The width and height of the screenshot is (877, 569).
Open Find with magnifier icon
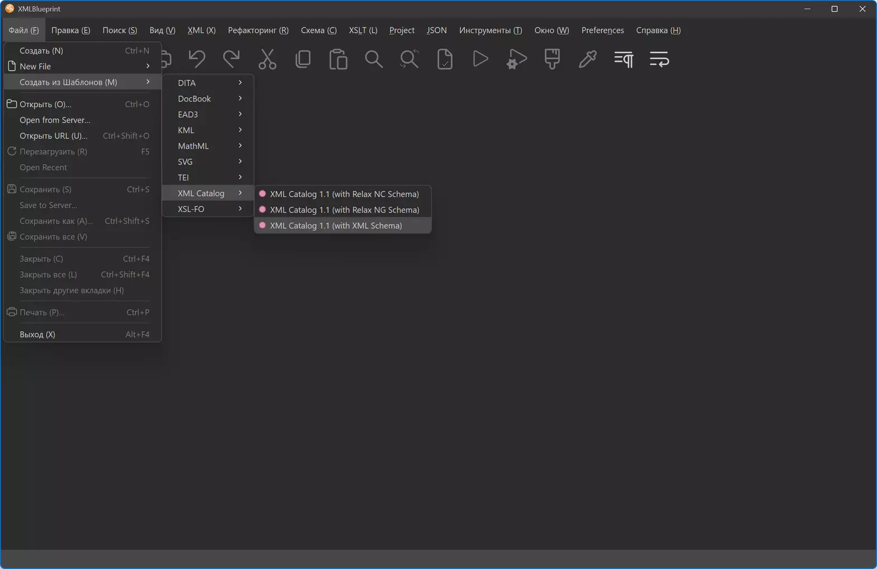tap(374, 59)
